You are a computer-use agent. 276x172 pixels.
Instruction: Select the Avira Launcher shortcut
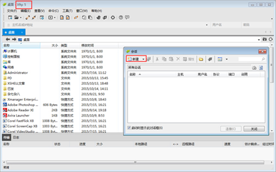(16, 116)
